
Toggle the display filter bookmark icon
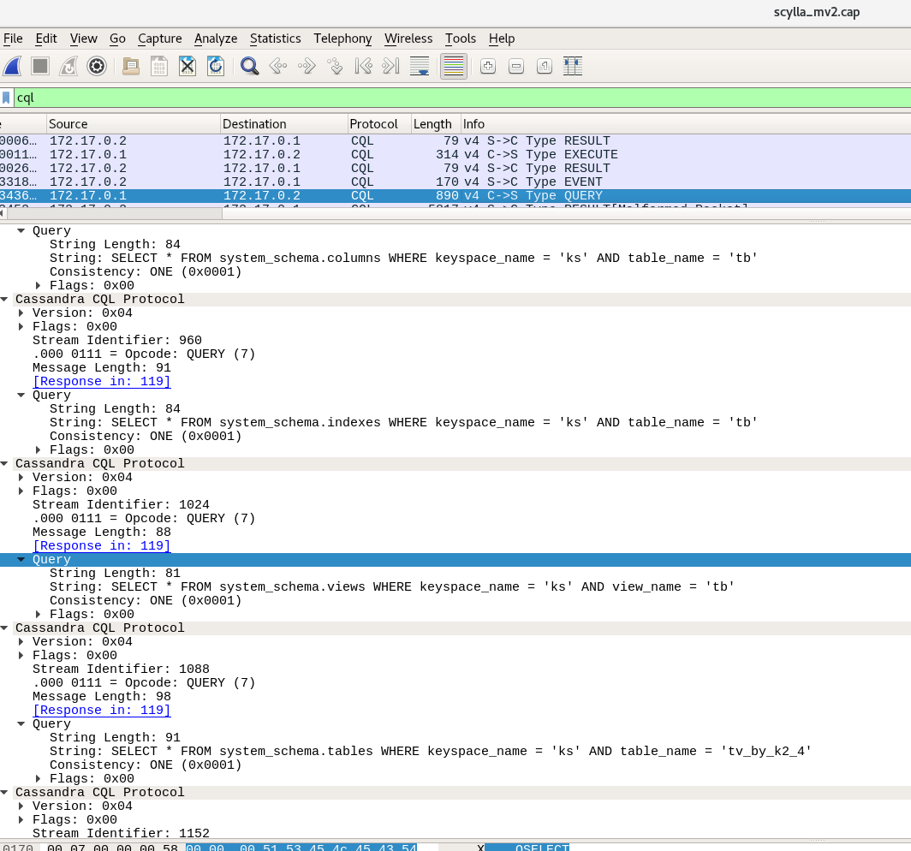[7, 98]
